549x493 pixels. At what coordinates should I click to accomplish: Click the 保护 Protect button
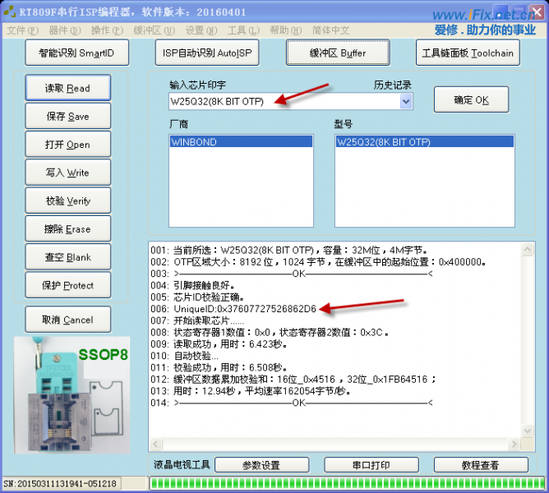click(68, 286)
